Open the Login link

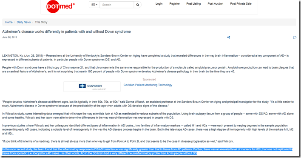[x=159, y=4]
